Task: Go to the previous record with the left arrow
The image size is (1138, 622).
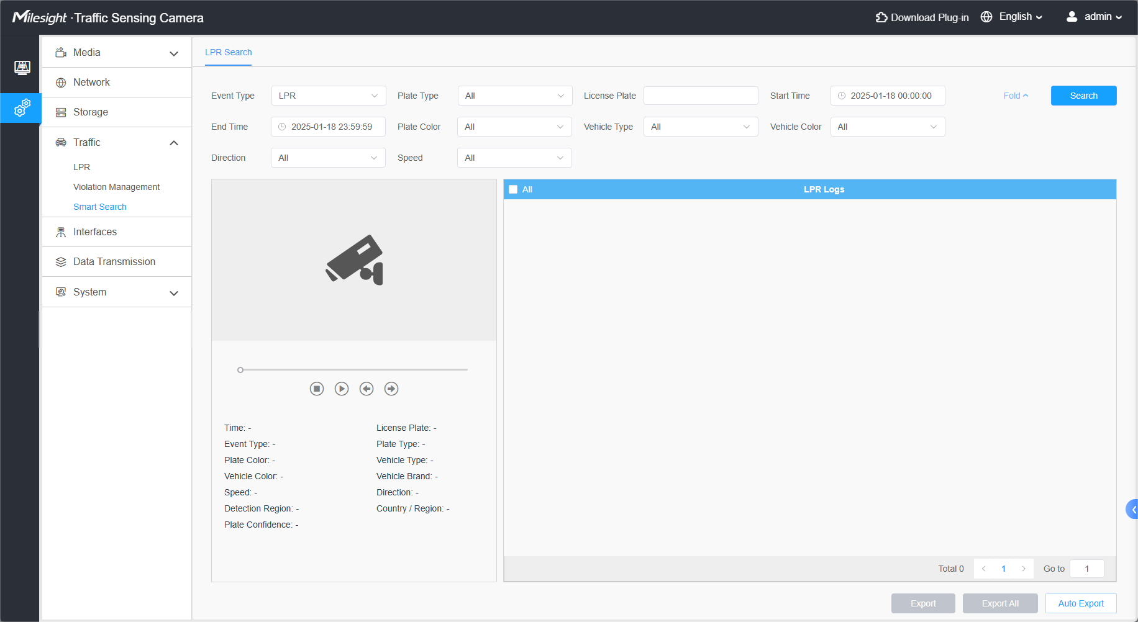Action: click(x=366, y=389)
